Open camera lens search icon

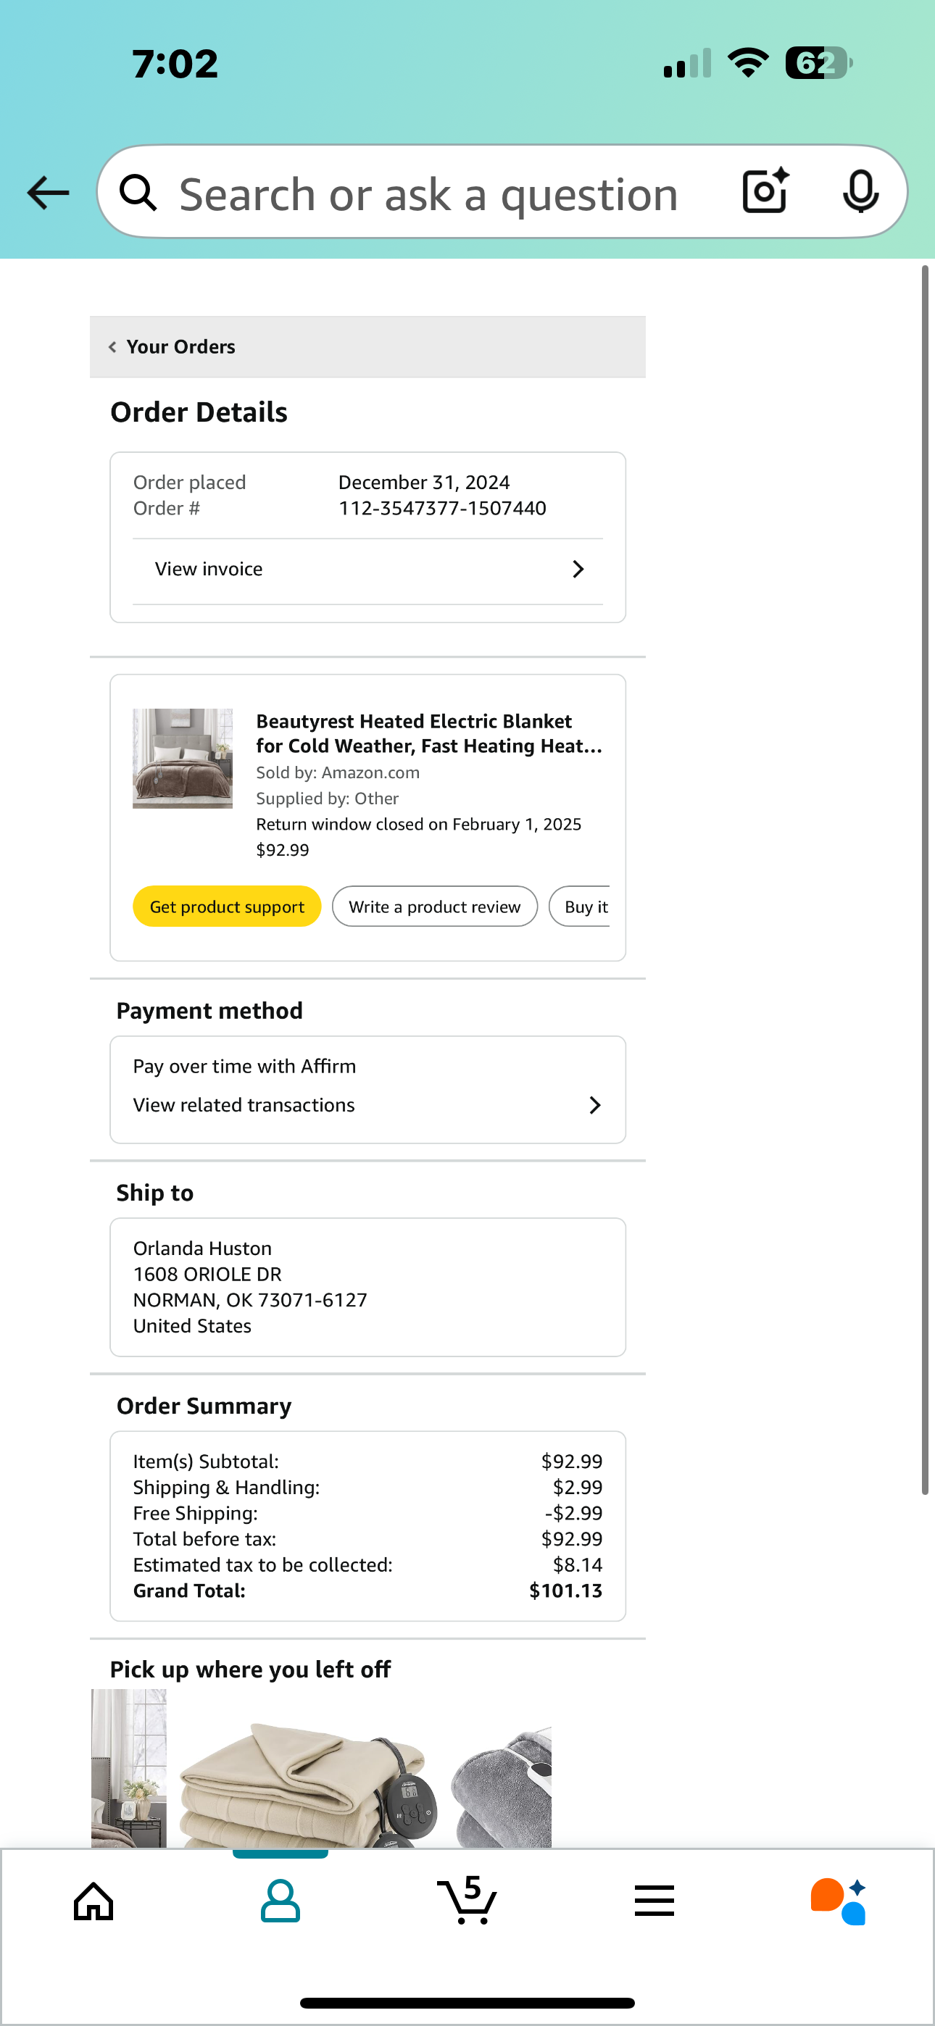point(766,191)
